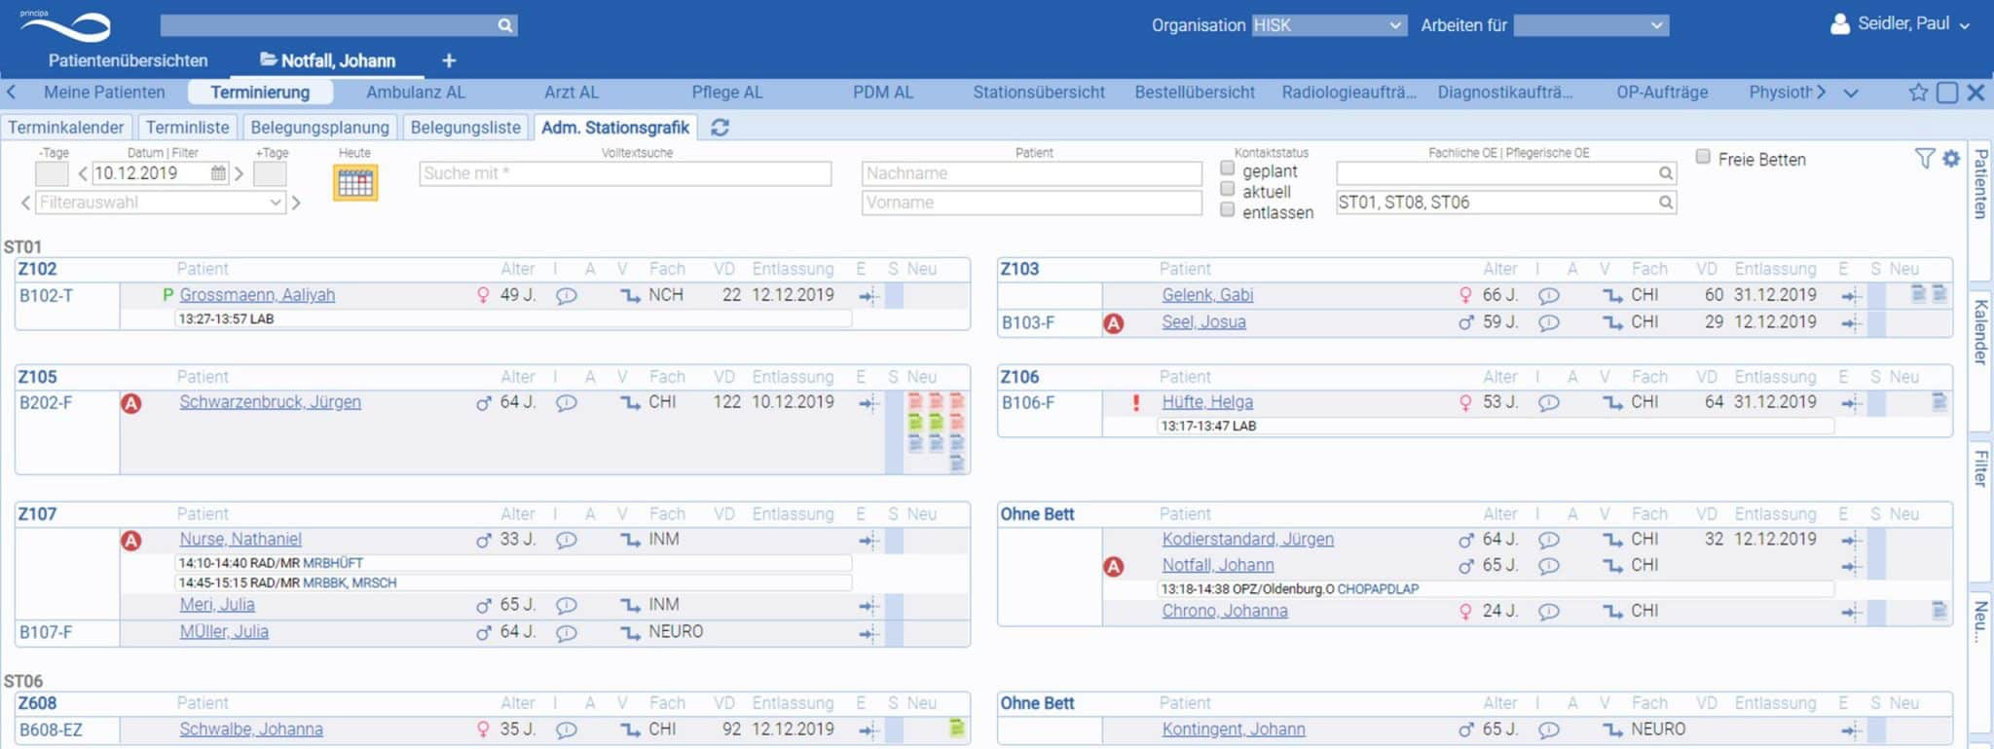
Task: Add a new patient tab with plus icon
Action: [449, 60]
